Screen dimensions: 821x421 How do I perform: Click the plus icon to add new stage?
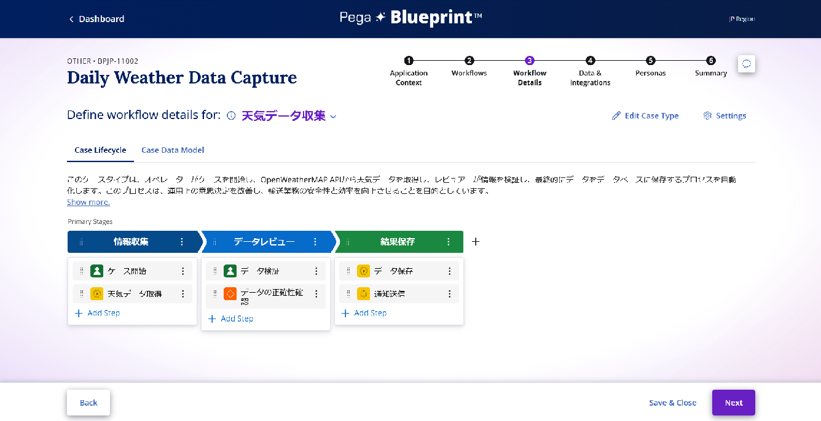coord(476,242)
